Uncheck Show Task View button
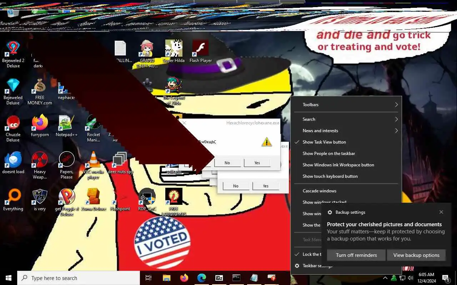This screenshot has height=285, width=457. tap(346, 142)
